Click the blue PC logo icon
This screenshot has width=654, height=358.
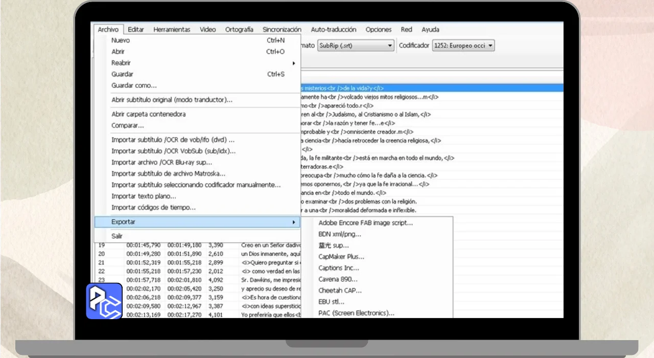tap(104, 301)
